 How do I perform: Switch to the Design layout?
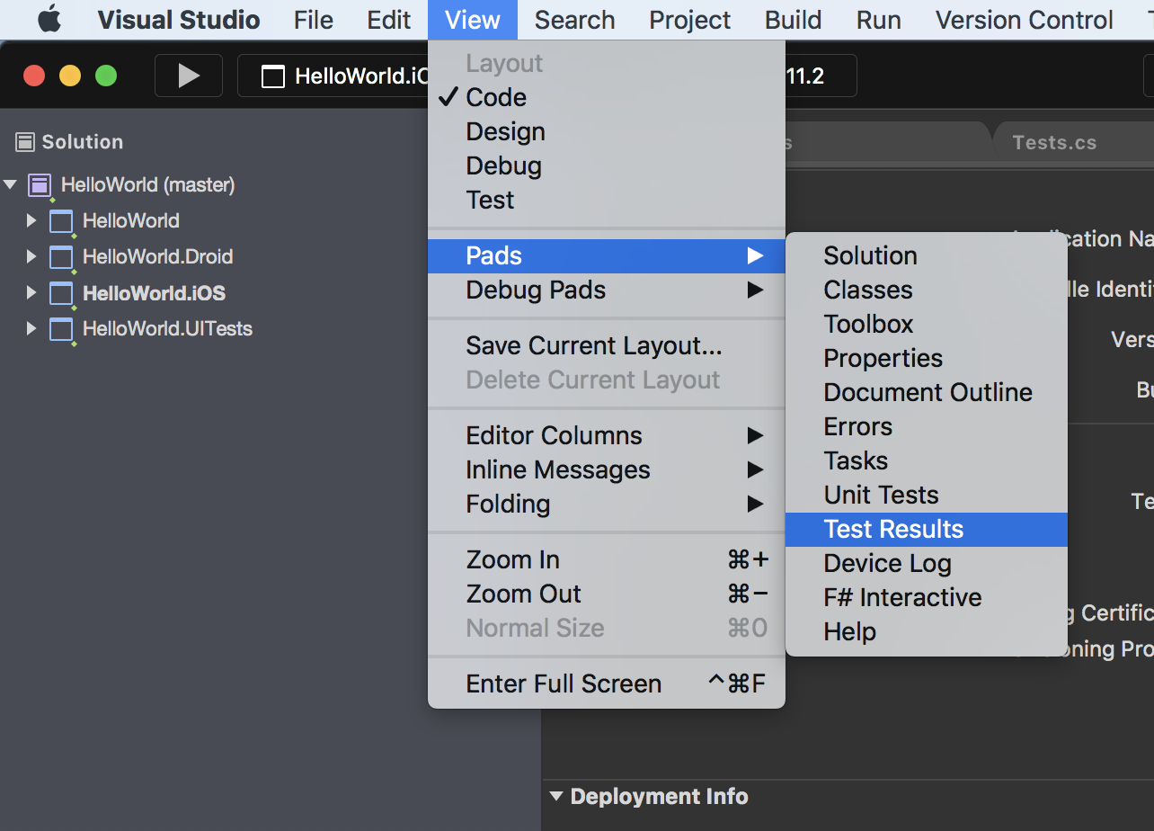(x=505, y=131)
